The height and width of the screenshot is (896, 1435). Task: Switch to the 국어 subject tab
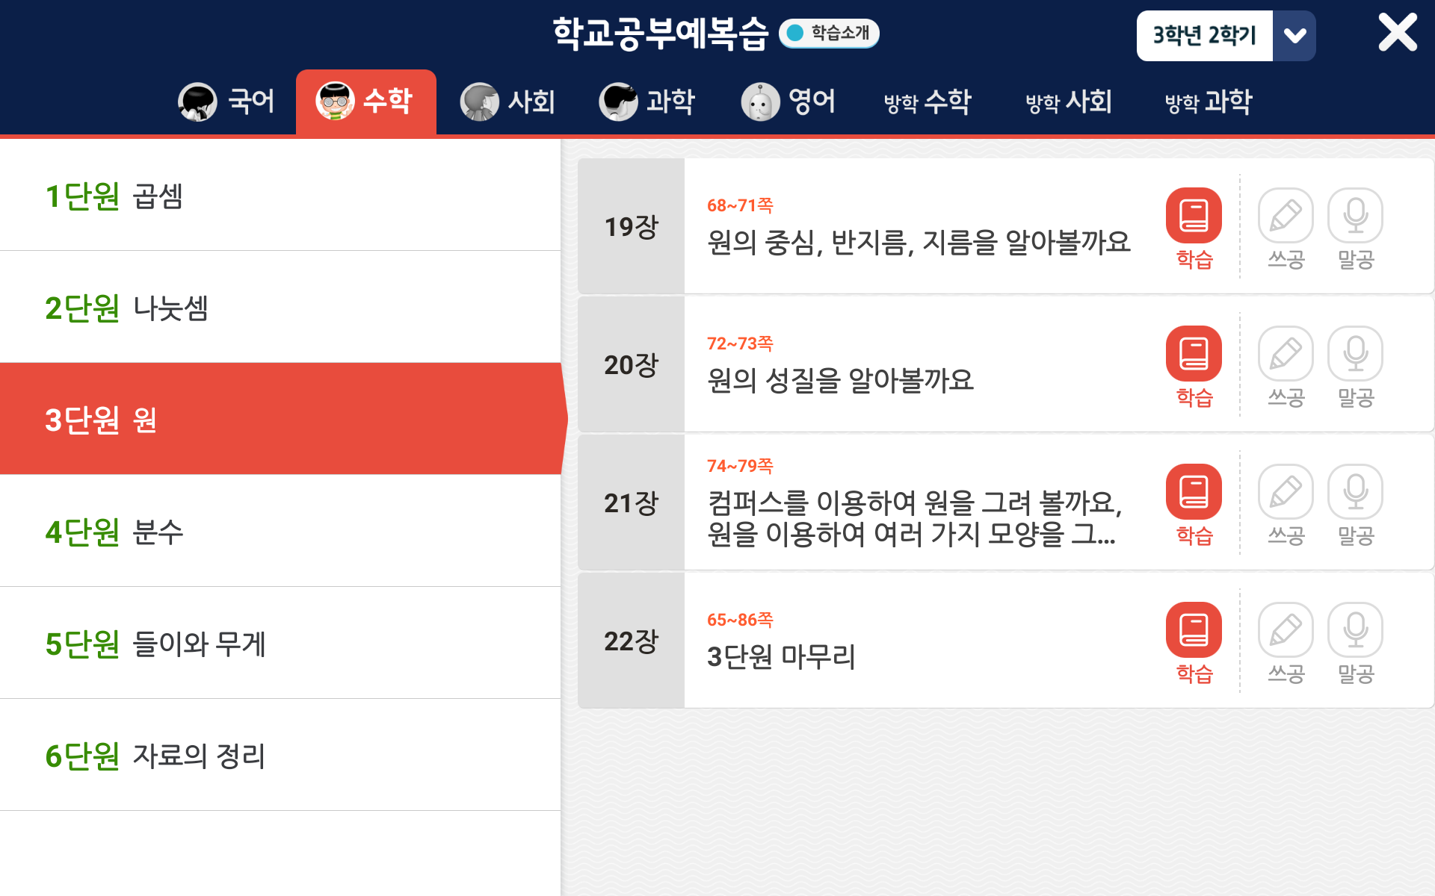coord(227,102)
